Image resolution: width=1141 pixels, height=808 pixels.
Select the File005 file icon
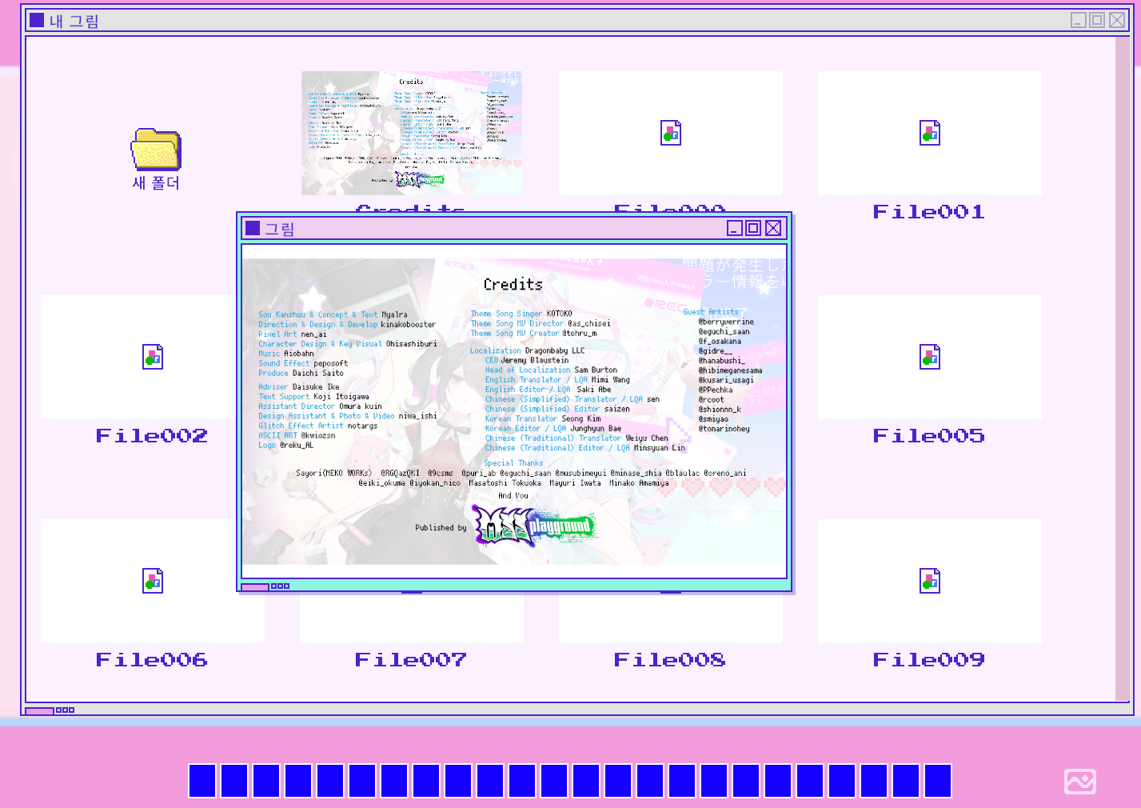930,357
